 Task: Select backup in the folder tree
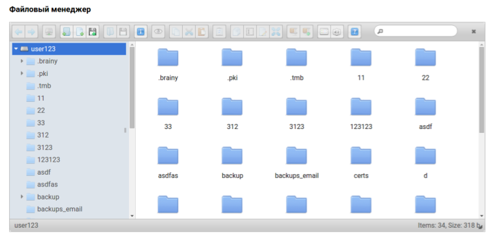pyautogui.click(x=48, y=196)
